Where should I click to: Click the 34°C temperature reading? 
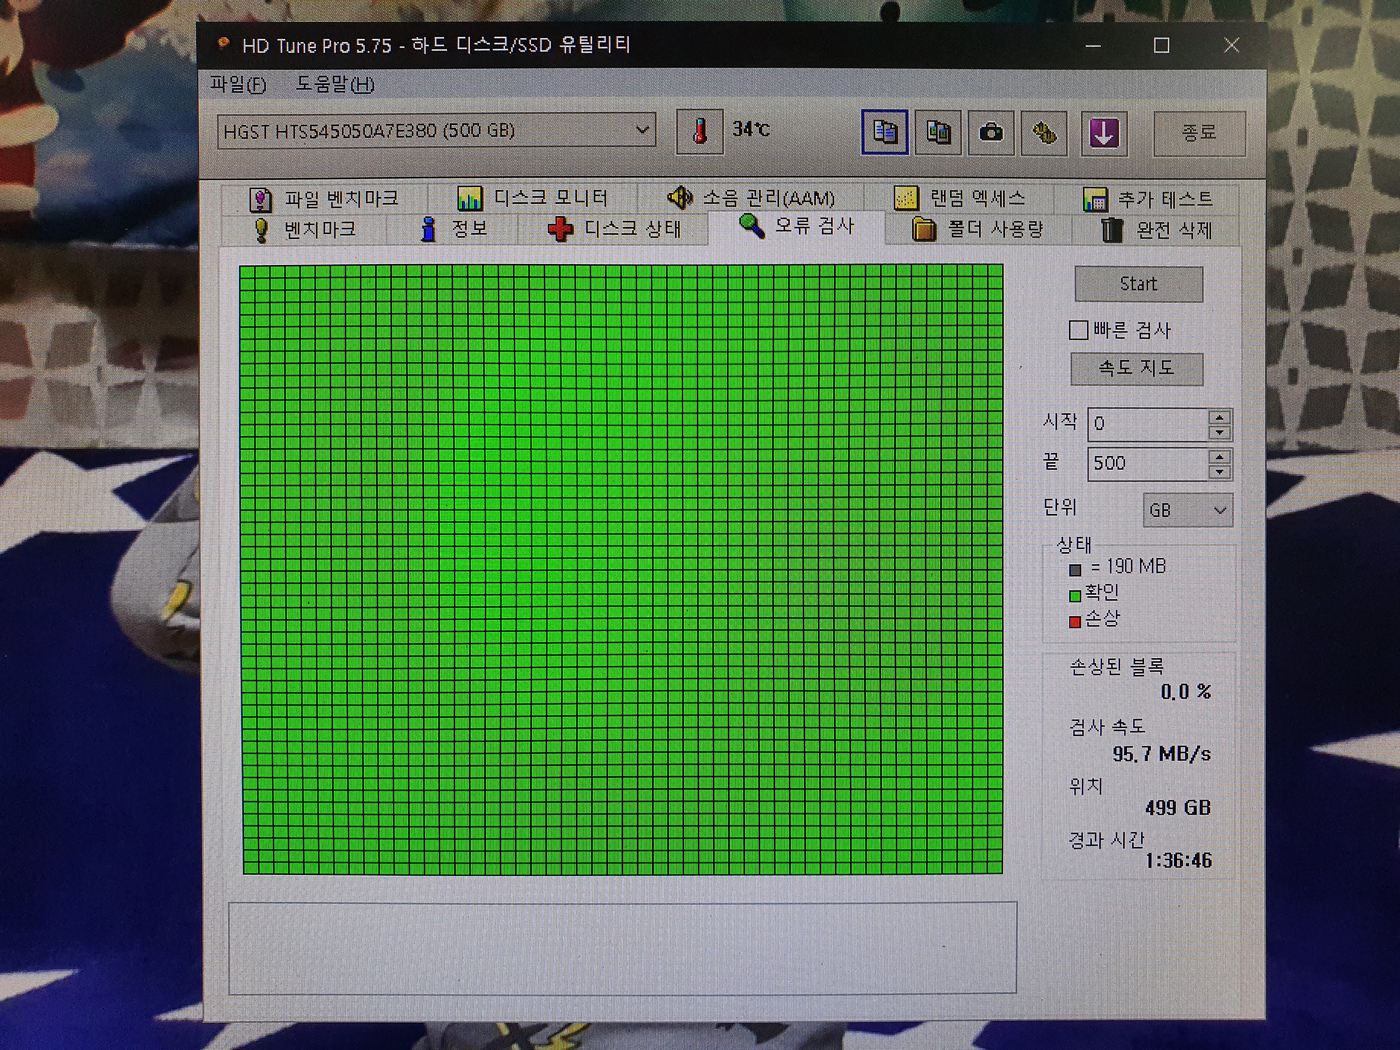[751, 129]
